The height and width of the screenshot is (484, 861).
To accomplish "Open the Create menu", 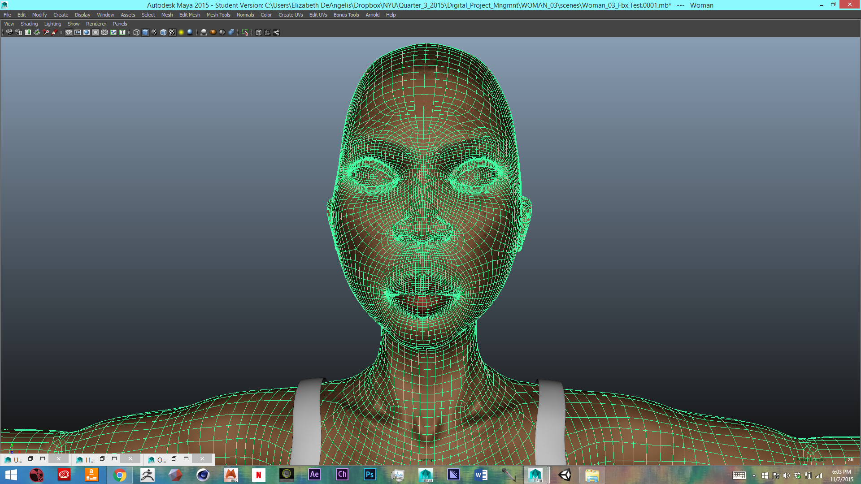I will 61,15.
